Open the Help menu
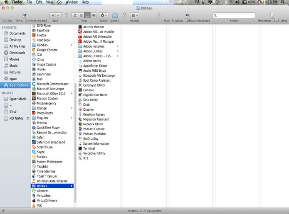This screenshot has height=214, width=289. click(85, 2)
